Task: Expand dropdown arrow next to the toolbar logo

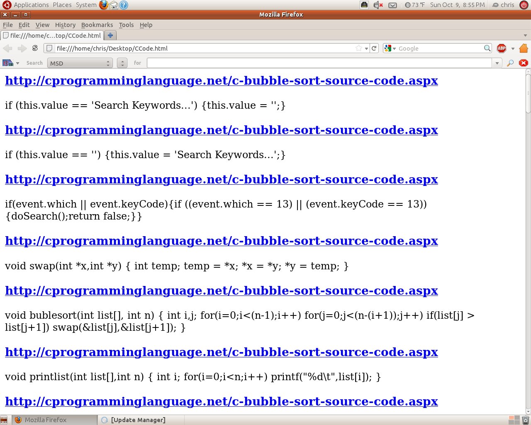Action: click(17, 63)
